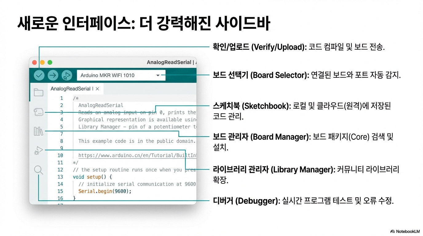
Task: Switch to the AnalogReadSerial editor tab
Action: [70, 89]
